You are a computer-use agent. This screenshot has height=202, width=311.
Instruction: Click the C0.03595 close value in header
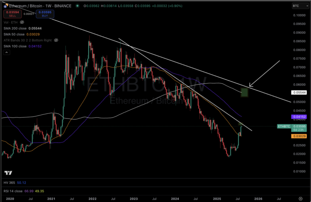(x=143, y=6)
